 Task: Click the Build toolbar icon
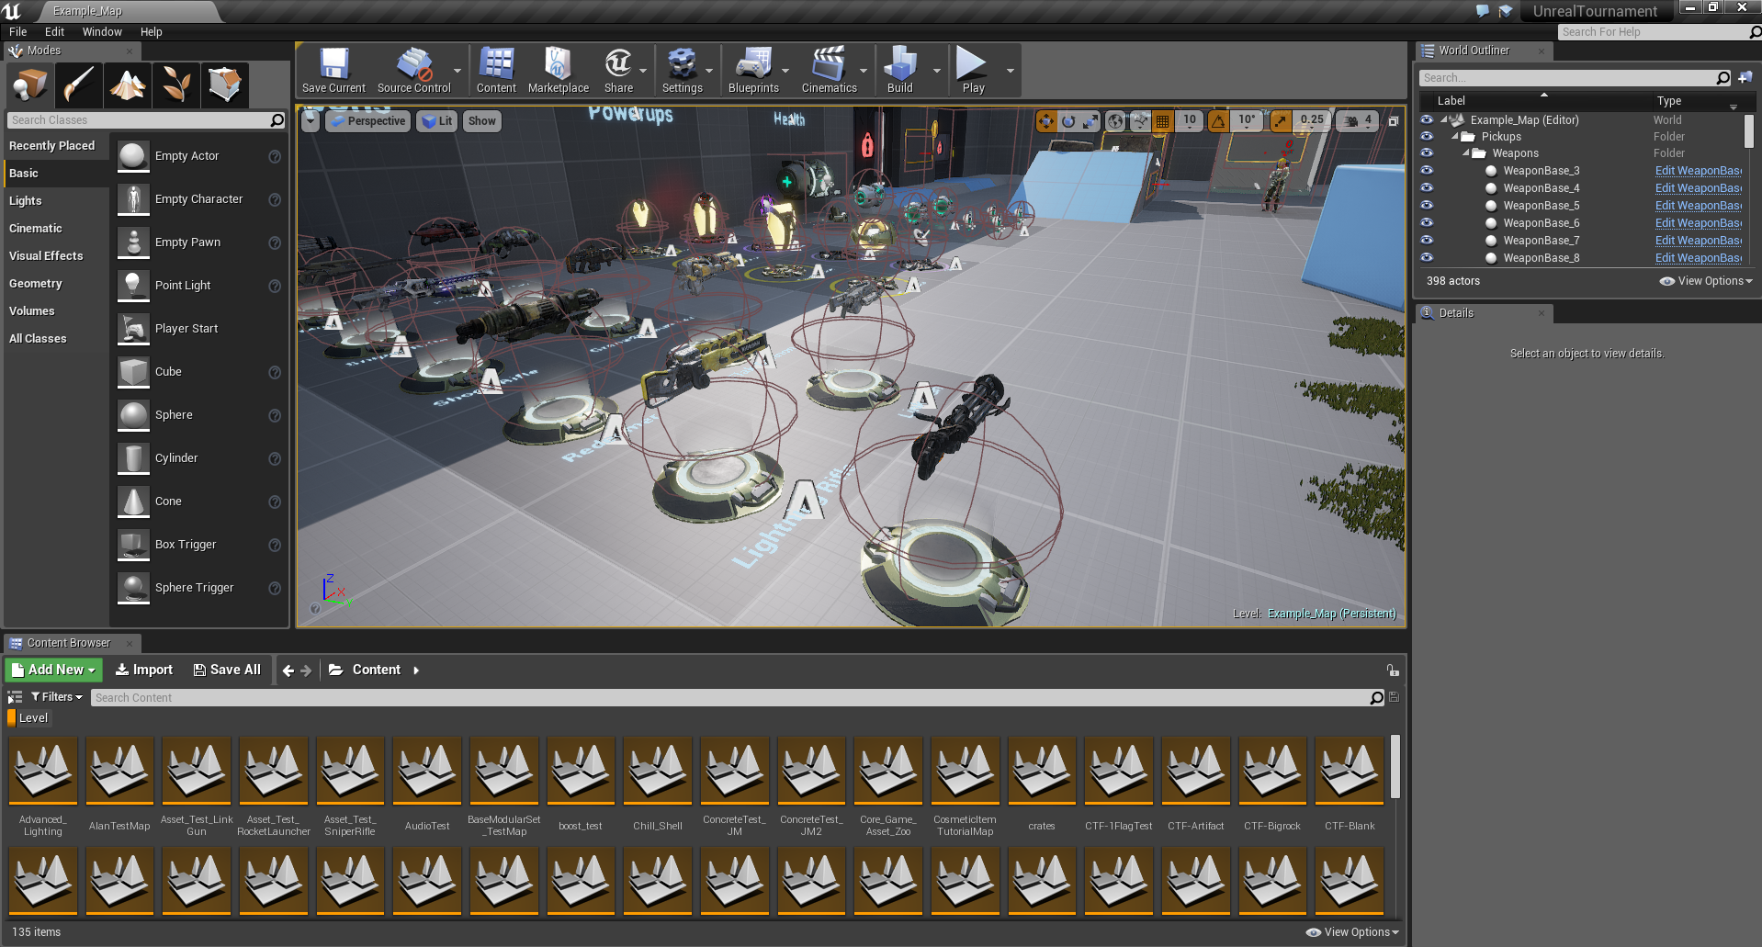click(x=900, y=71)
